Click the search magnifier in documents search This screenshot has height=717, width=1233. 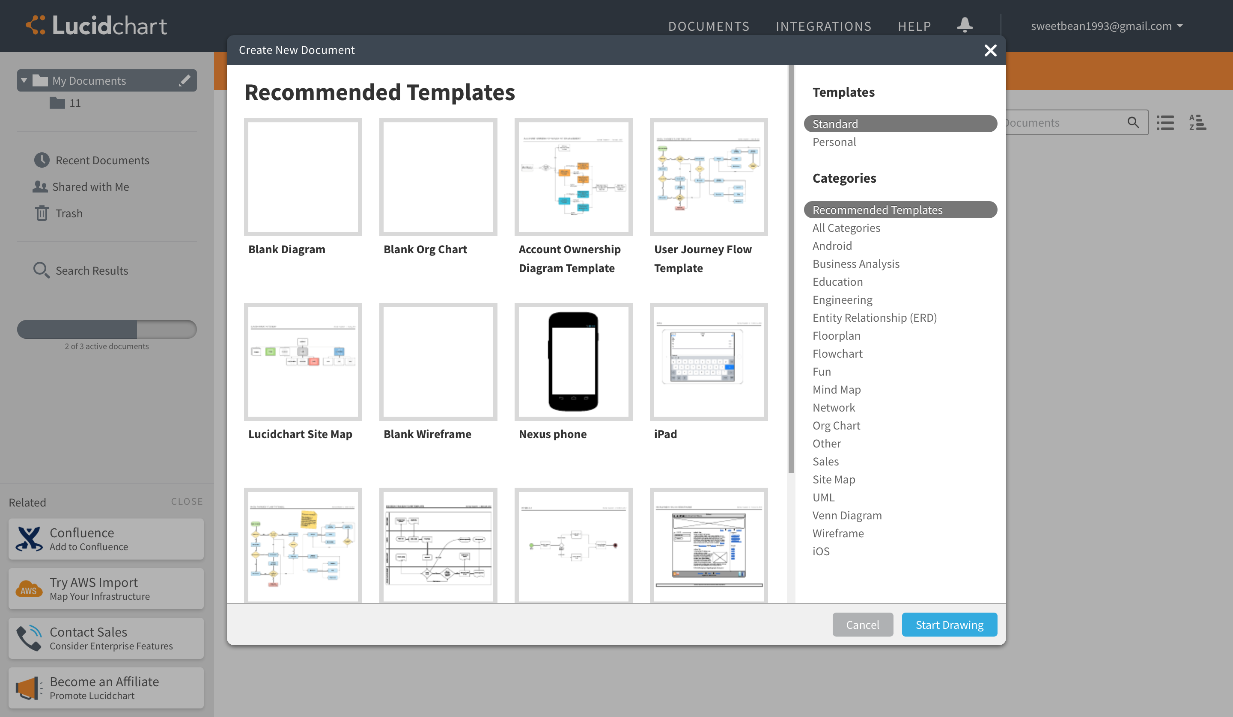pos(1133,122)
